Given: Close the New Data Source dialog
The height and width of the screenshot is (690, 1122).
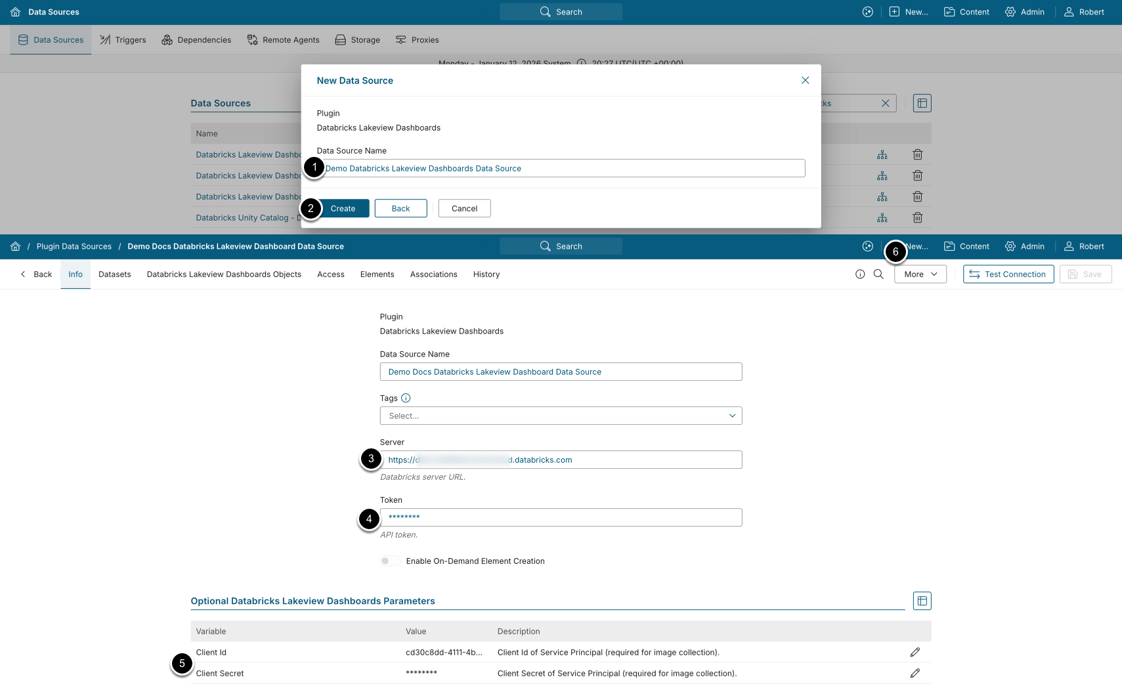Looking at the screenshot, I should point(805,80).
